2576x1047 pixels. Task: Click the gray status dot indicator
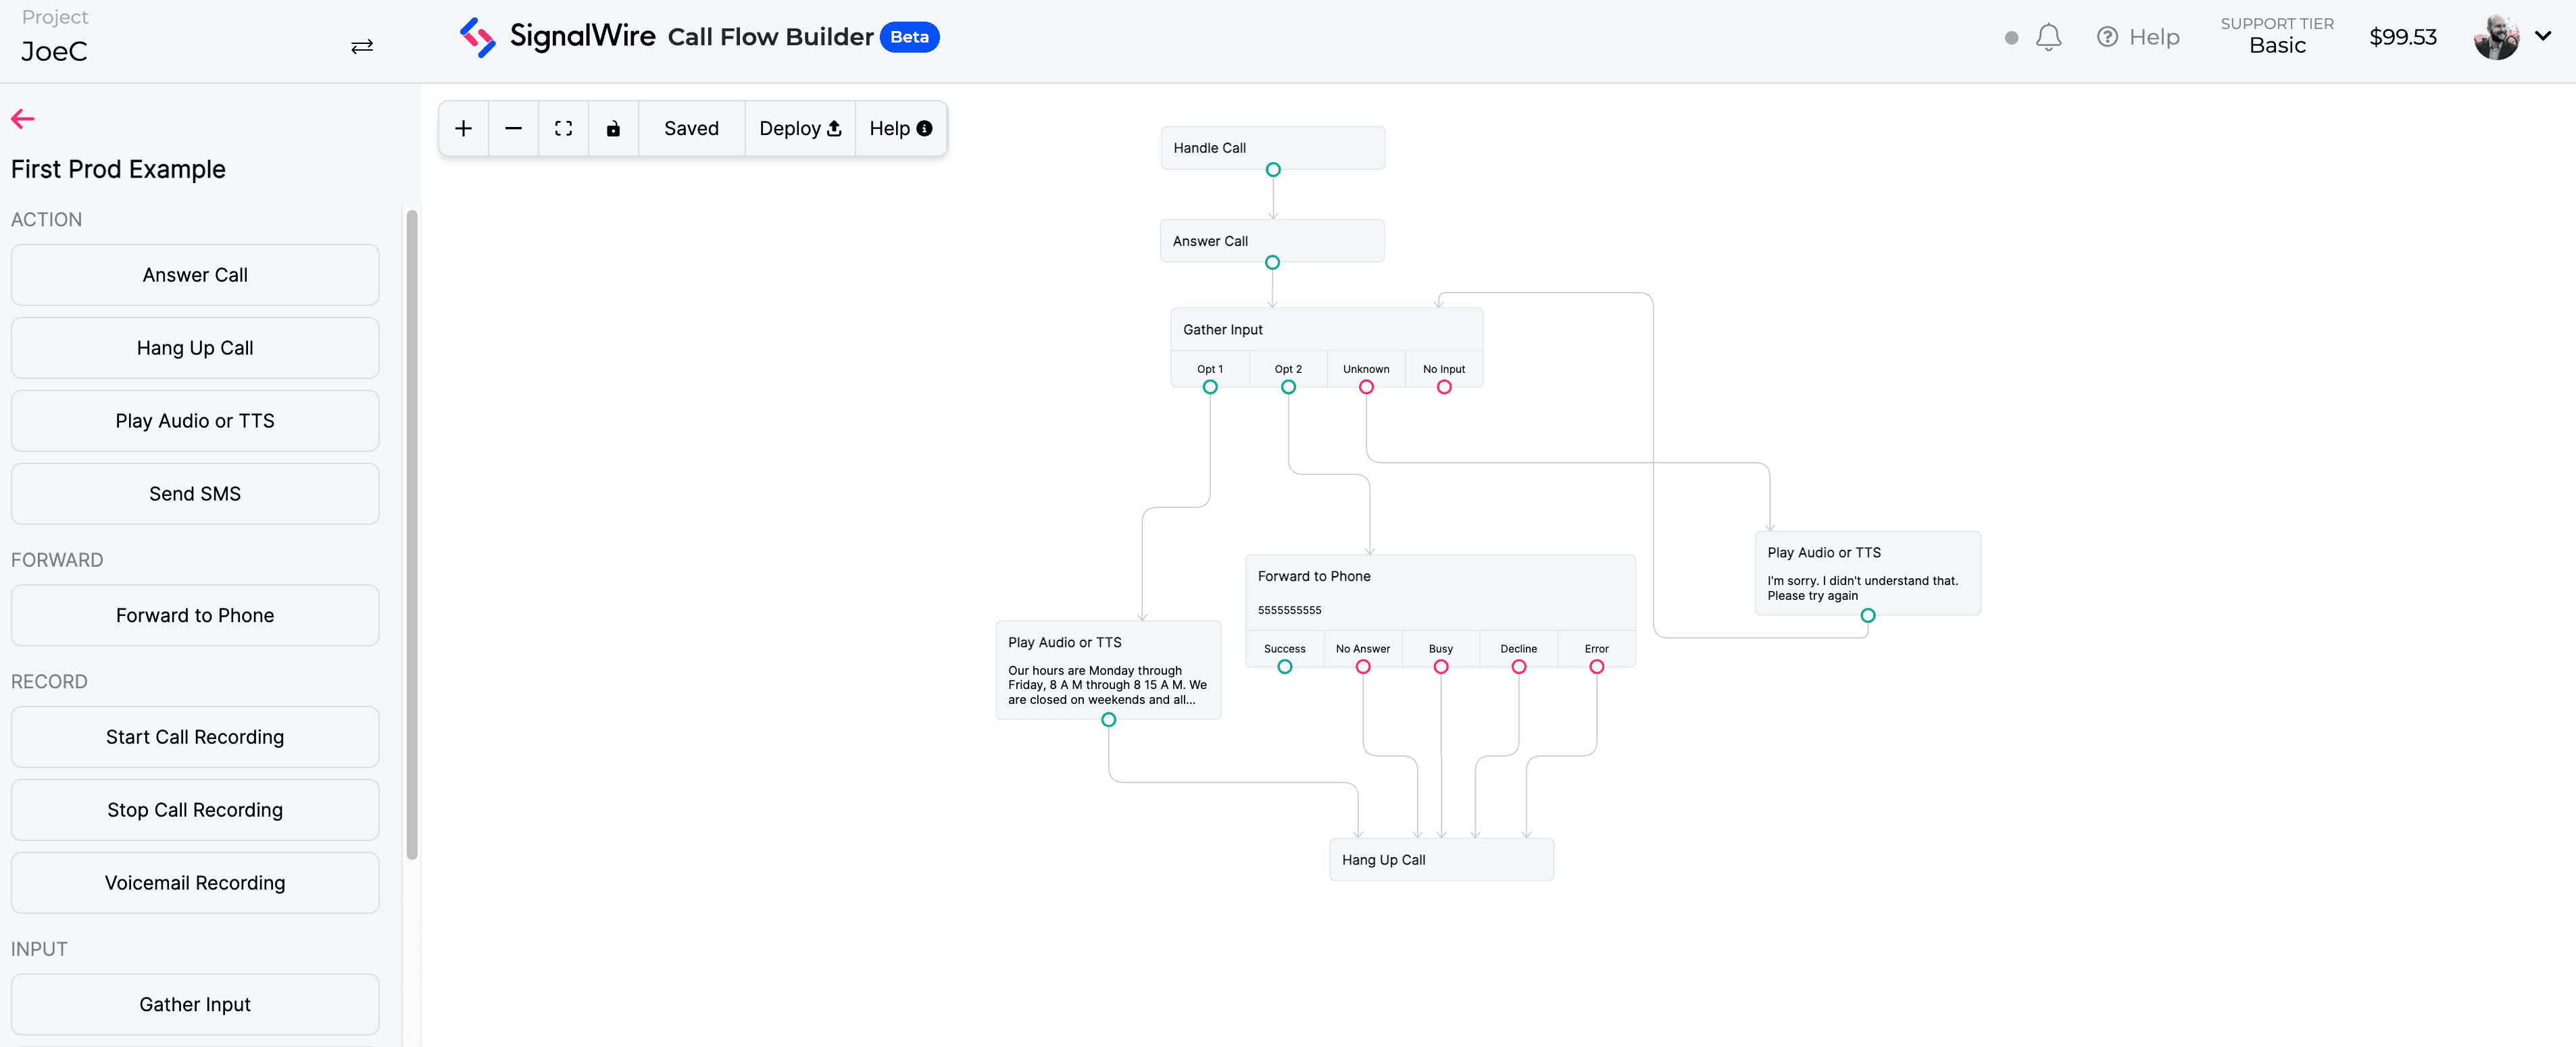(2011, 38)
